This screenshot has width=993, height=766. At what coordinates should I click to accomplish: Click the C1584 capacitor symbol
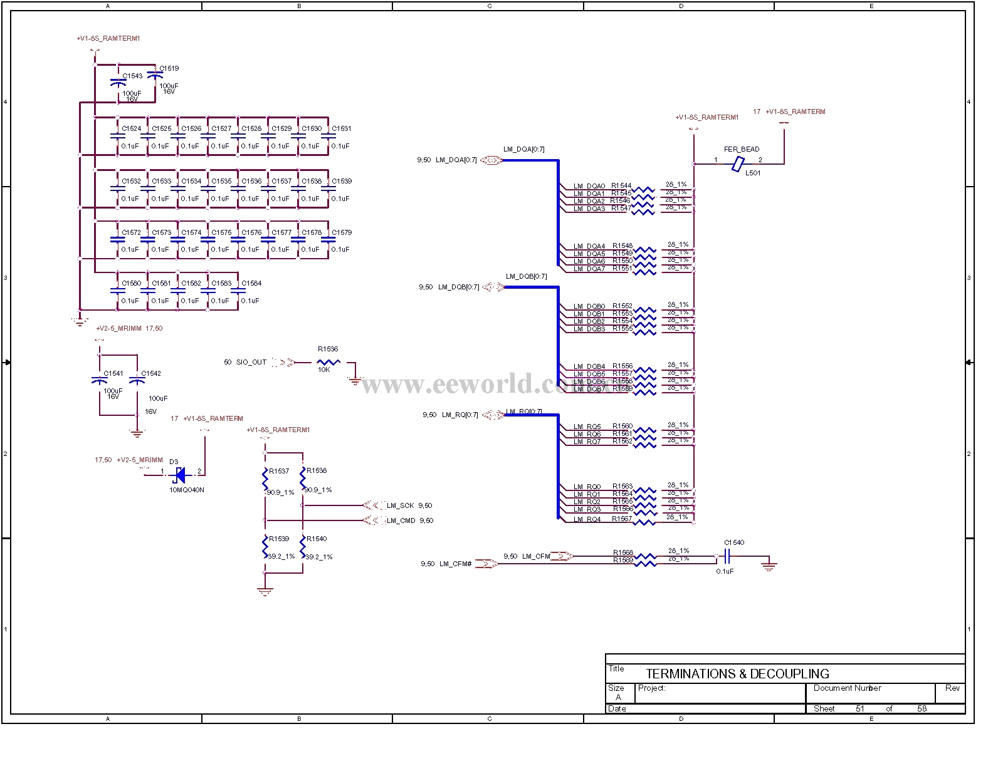tap(238, 291)
